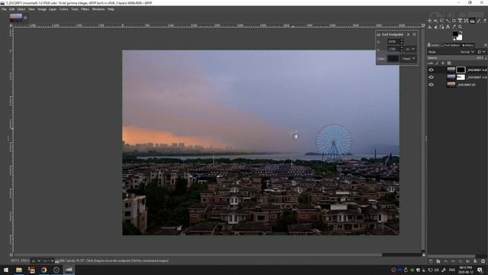Viewport: 488px width, 275px height.
Task: Open the status bar unit dropdown
Action: coord(37,260)
